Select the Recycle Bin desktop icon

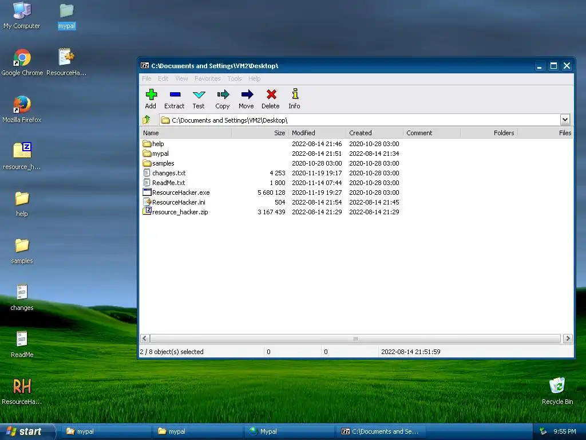(557, 391)
